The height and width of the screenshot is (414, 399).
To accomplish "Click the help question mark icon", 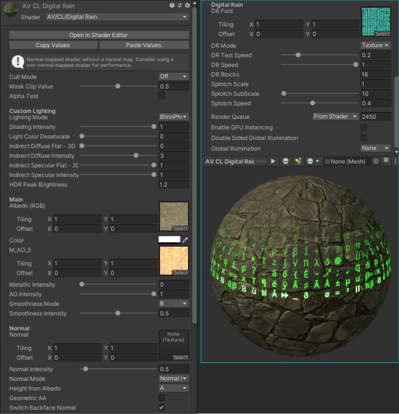I will [172, 6].
